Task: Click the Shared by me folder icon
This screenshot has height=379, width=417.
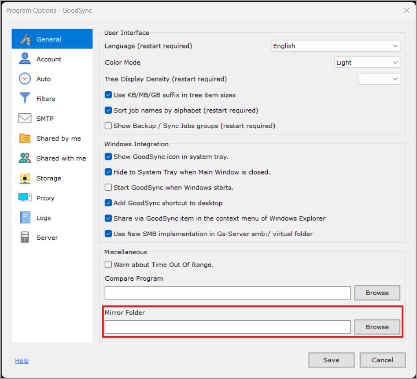Action: [25, 138]
